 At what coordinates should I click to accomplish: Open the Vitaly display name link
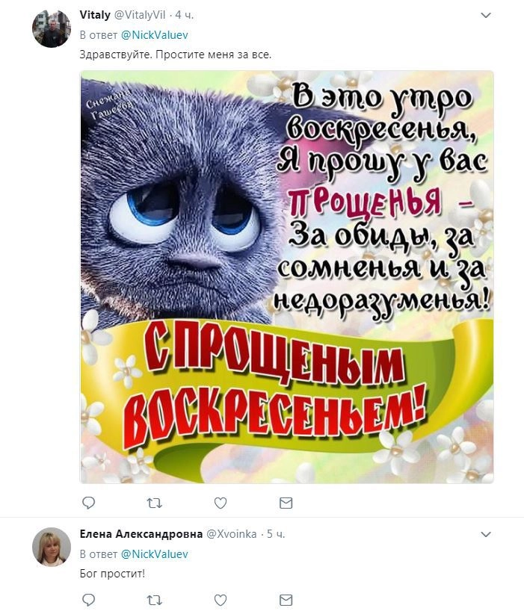95,15
